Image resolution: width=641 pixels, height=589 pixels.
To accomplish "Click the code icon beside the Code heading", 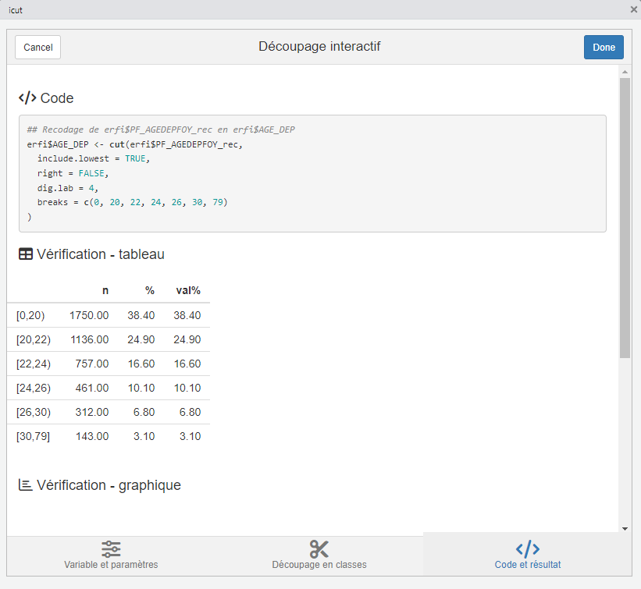I will (x=27, y=98).
